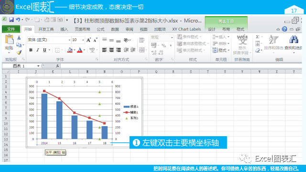Toggle Bold formatting button

(x=31, y=50)
